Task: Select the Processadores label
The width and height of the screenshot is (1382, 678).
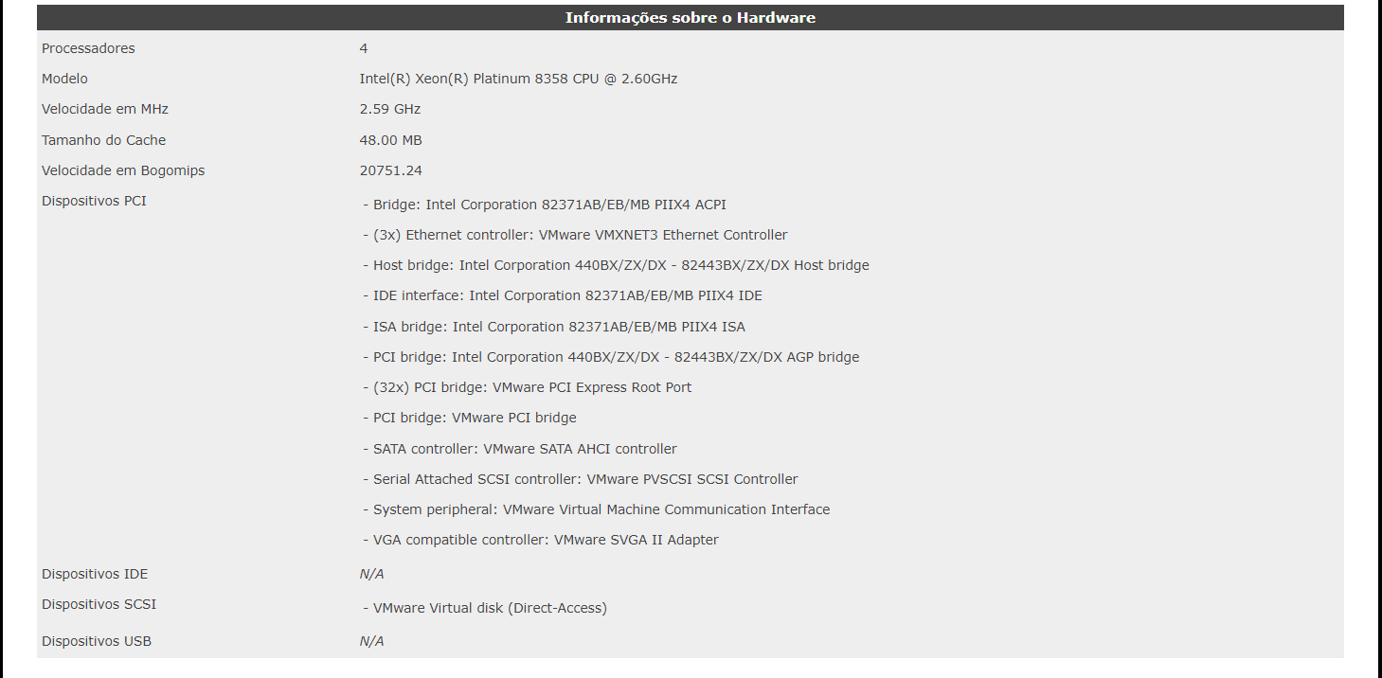Action: tap(88, 48)
